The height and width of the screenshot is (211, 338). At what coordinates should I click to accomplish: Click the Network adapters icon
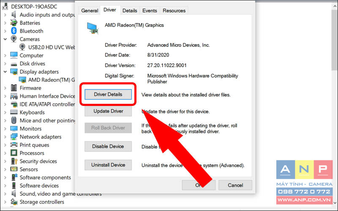click(x=14, y=137)
